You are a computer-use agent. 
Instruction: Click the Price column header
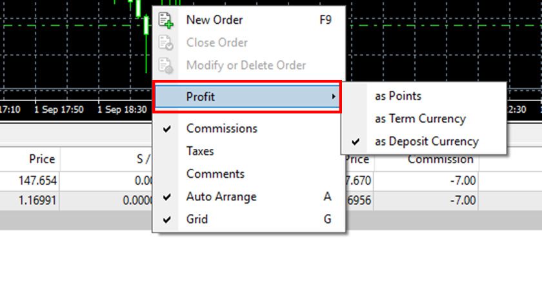[42, 159]
